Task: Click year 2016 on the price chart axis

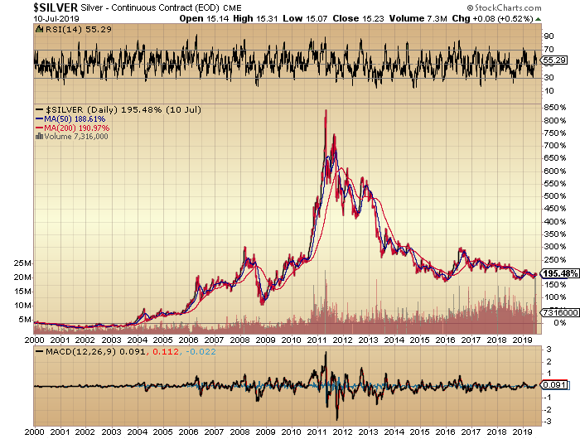Action: click(446, 340)
